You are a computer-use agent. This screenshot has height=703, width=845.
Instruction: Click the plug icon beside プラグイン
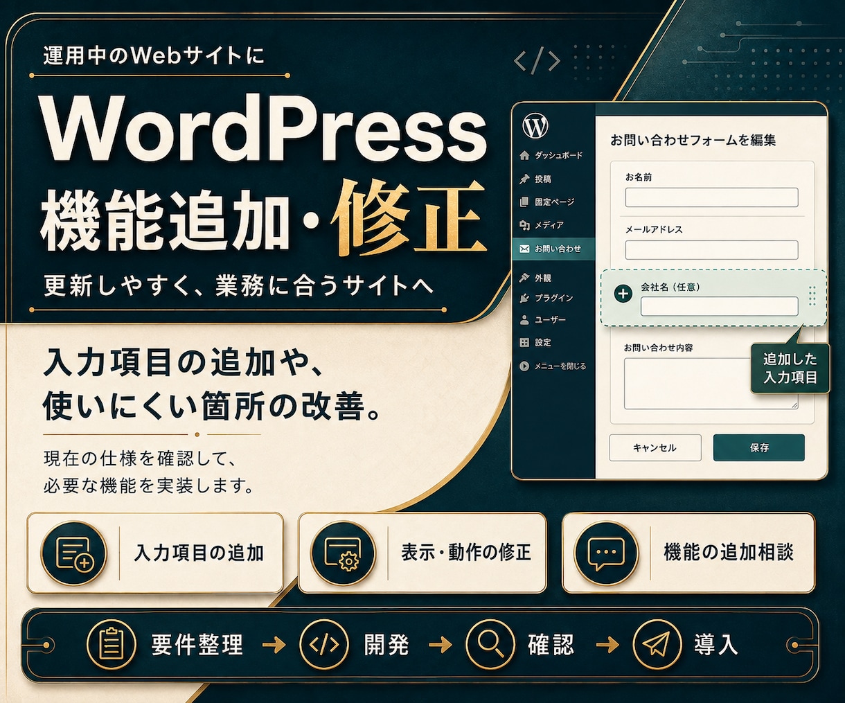524,298
